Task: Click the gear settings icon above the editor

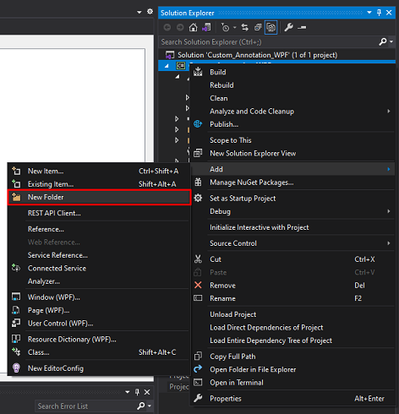Action: (150, 12)
